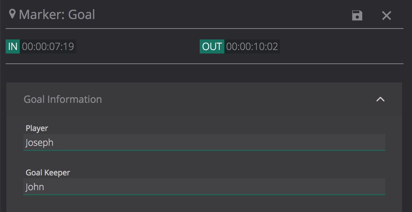Screen dimensions: 412x212
Task: Click the green OUT badge
Action: pos(212,46)
